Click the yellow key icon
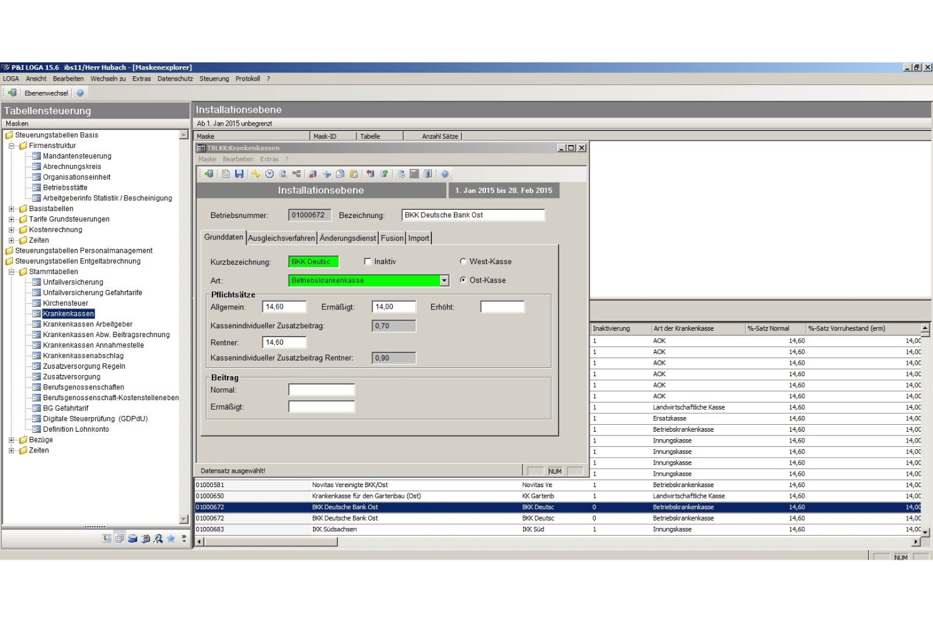 tap(256, 174)
